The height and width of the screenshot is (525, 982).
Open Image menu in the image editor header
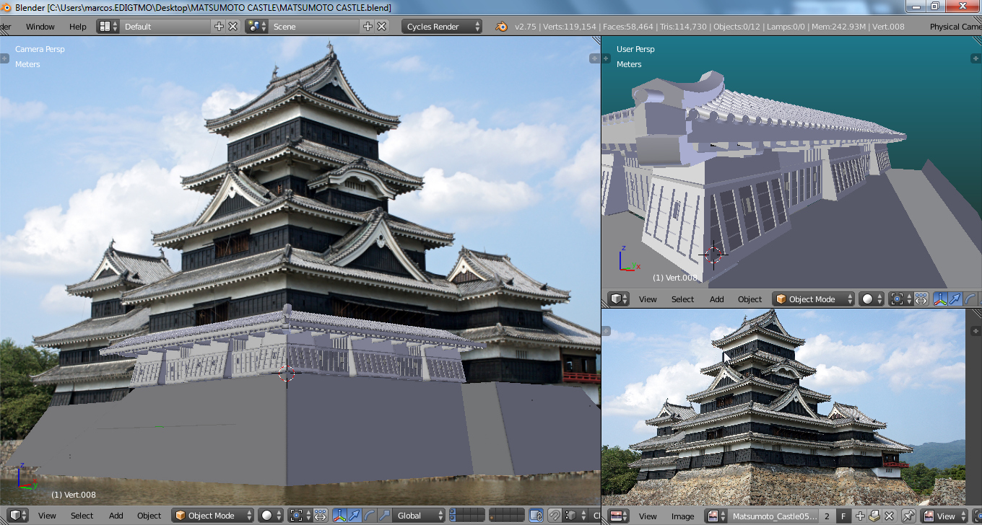682,516
